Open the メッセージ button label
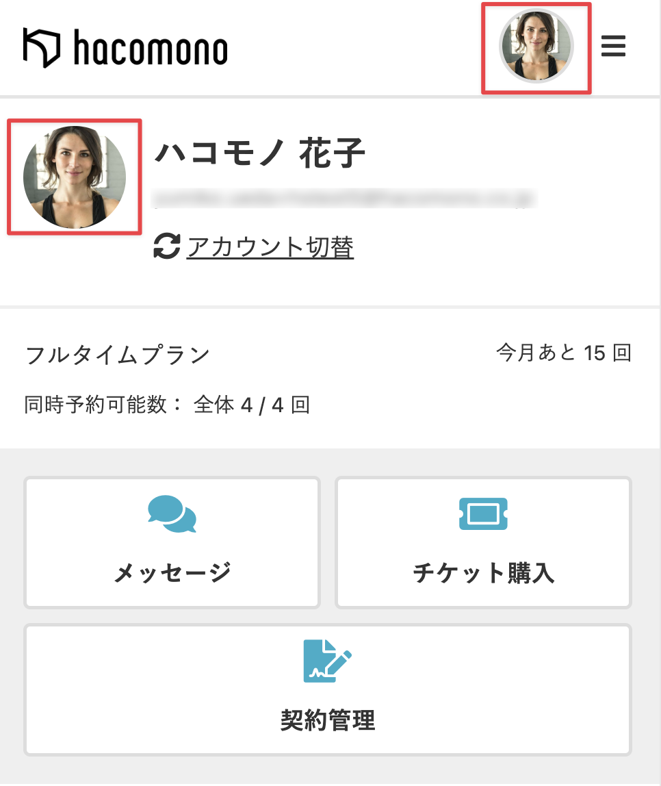Image resolution: width=661 pixels, height=786 pixels. [x=172, y=572]
